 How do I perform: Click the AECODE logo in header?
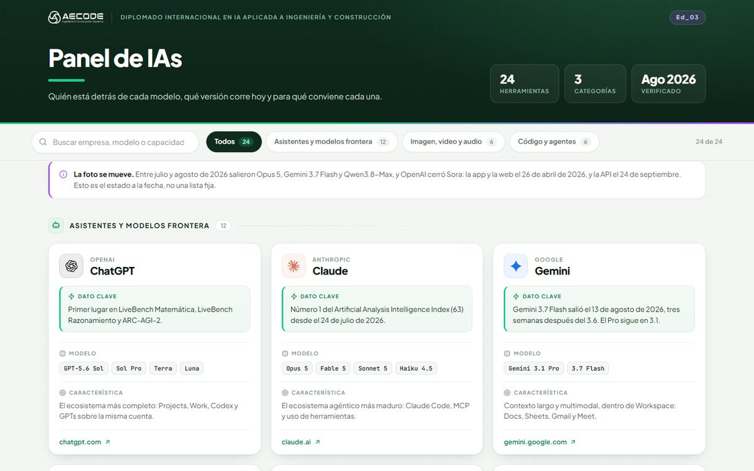(x=76, y=18)
